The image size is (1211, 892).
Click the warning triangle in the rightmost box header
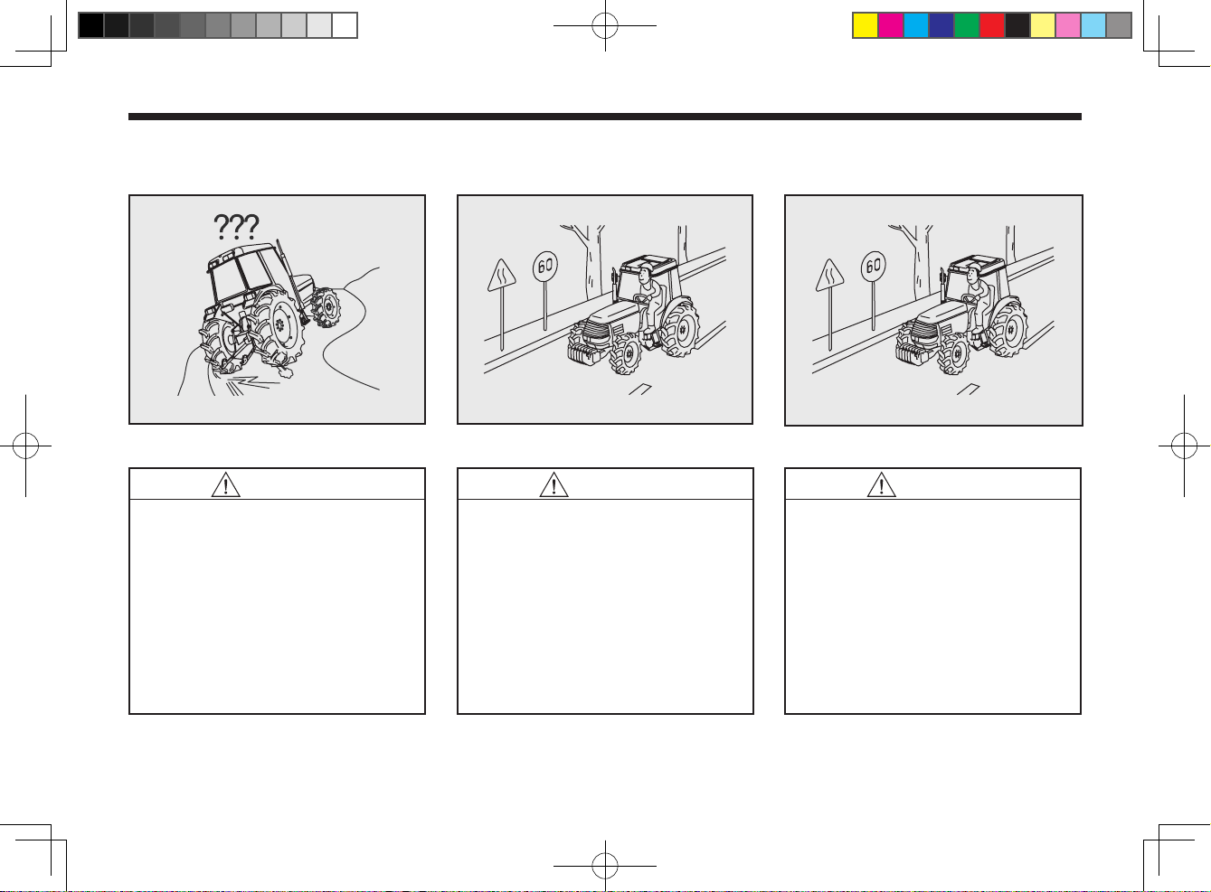point(881,484)
